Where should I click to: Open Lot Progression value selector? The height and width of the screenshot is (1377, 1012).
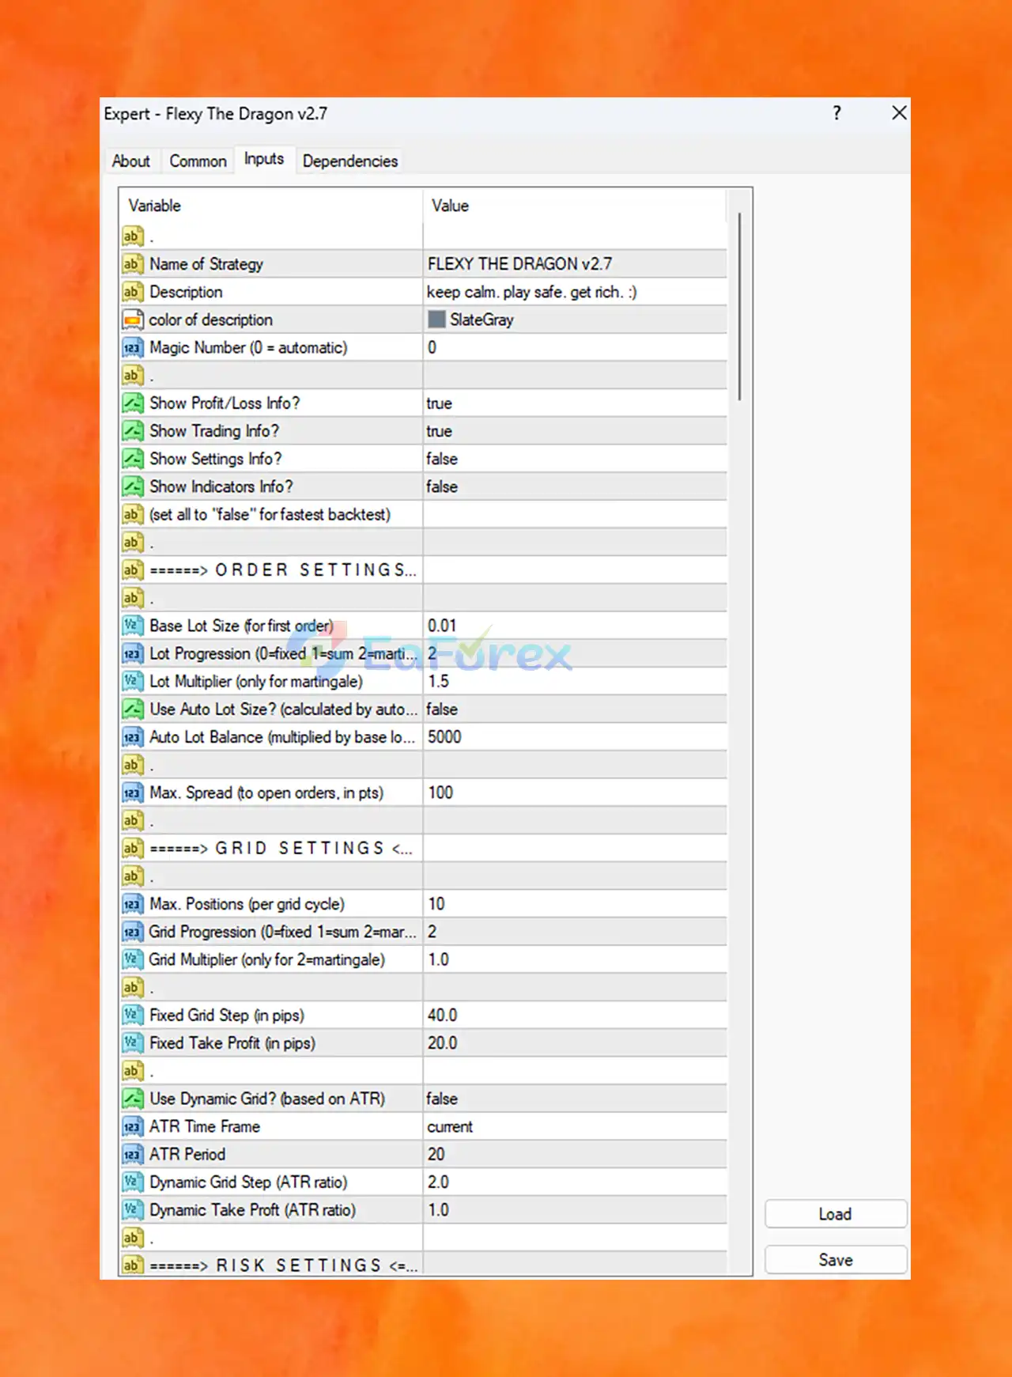click(x=575, y=653)
